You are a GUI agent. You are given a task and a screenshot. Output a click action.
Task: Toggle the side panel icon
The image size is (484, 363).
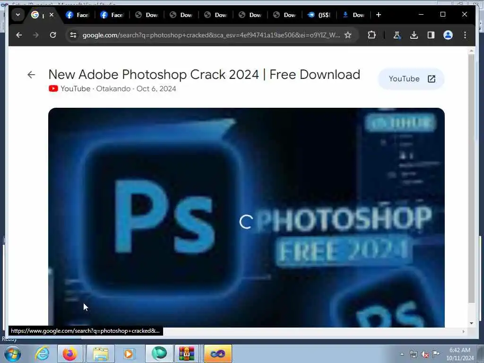[x=431, y=35]
